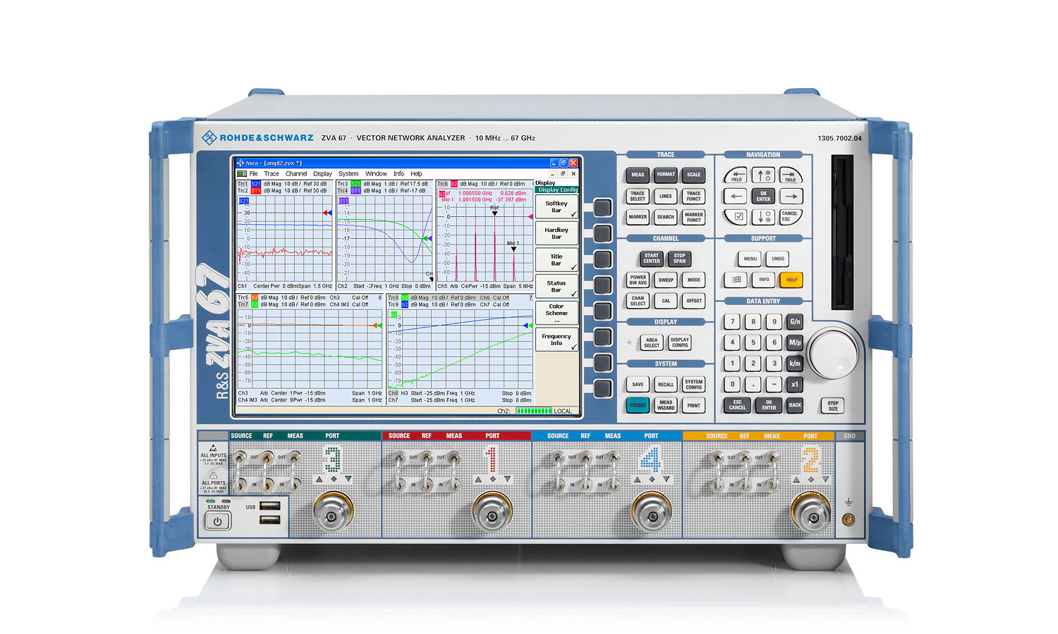Image resolution: width=1058 pixels, height=634 pixels.
Task: Click the green display icon left of File
Action: (242, 173)
